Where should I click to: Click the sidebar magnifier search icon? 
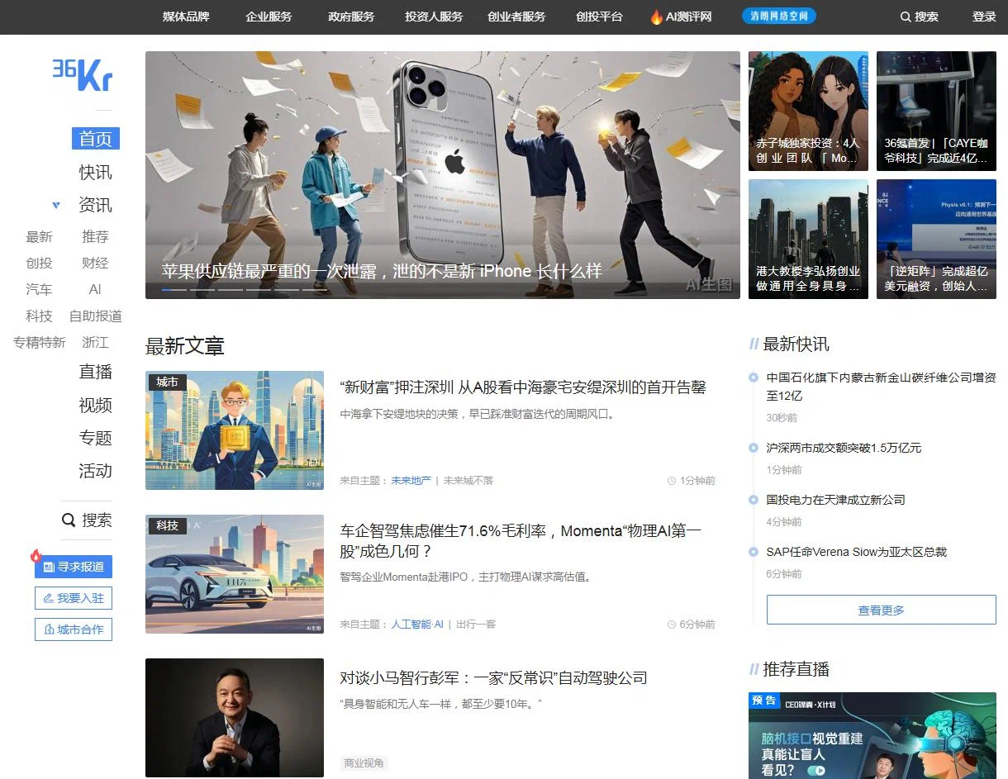tap(69, 520)
